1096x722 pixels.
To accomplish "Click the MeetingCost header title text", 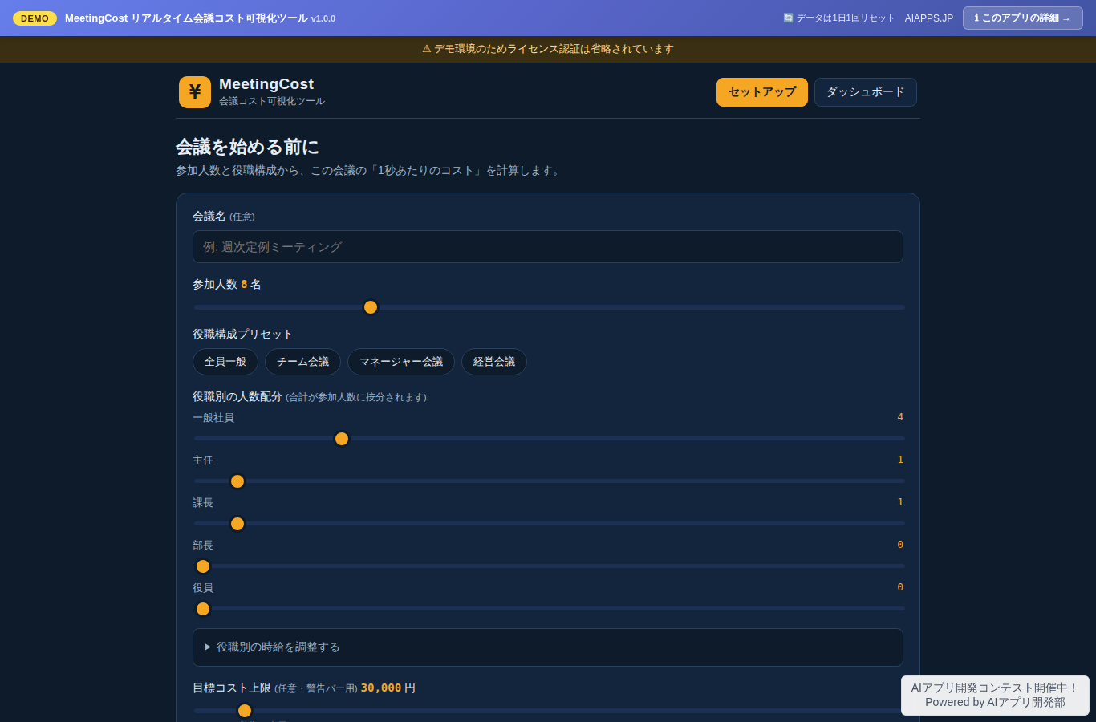I will (266, 84).
